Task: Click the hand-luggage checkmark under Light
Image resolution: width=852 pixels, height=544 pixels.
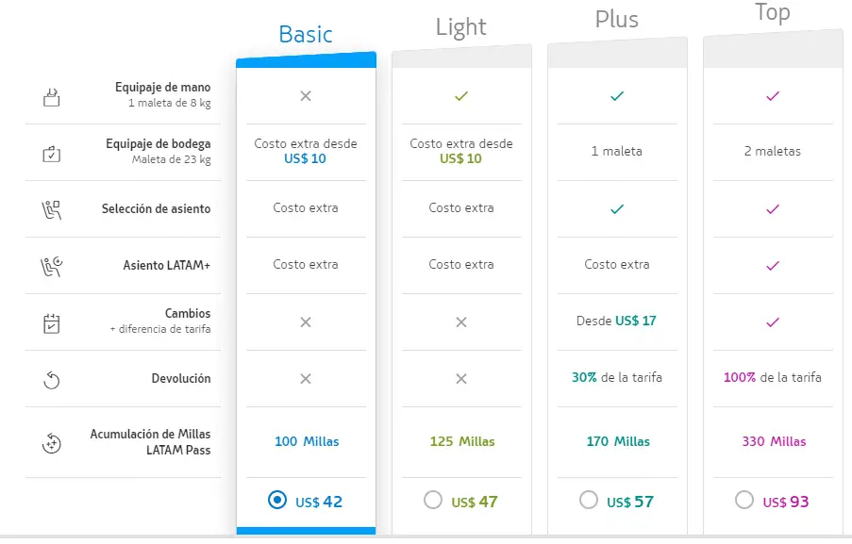Action: (461, 97)
